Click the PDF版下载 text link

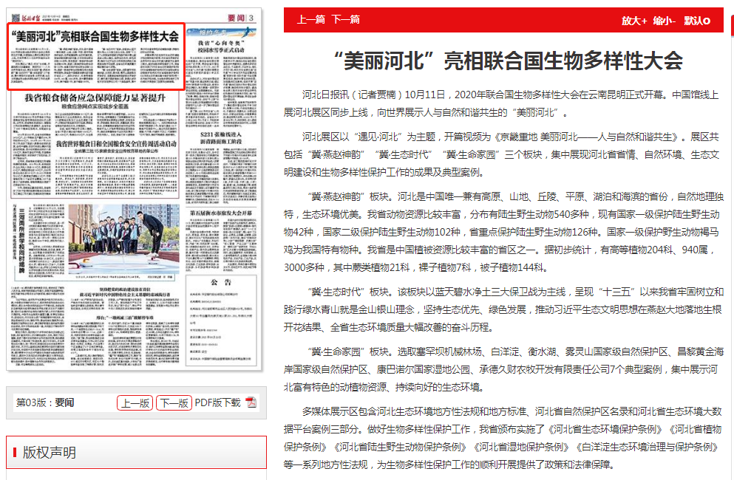(217, 402)
